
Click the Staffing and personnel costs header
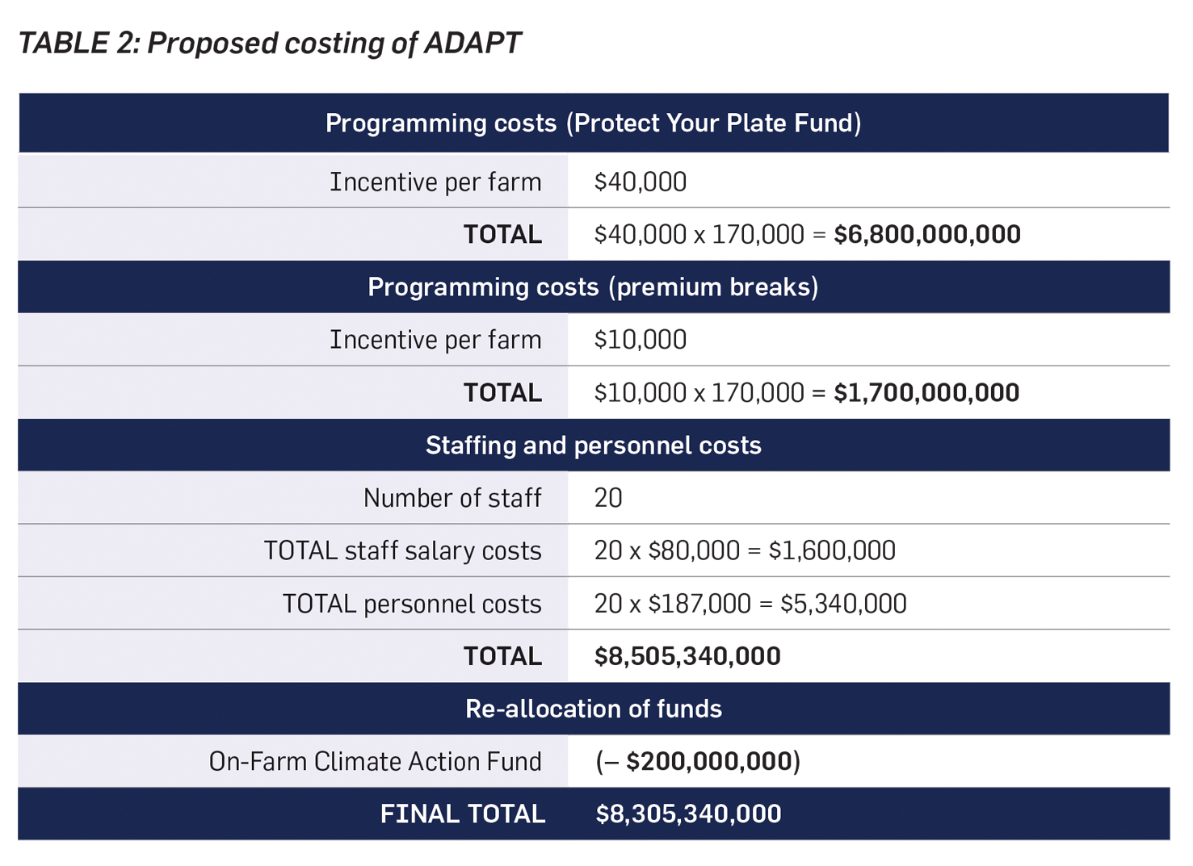click(x=593, y=445)
